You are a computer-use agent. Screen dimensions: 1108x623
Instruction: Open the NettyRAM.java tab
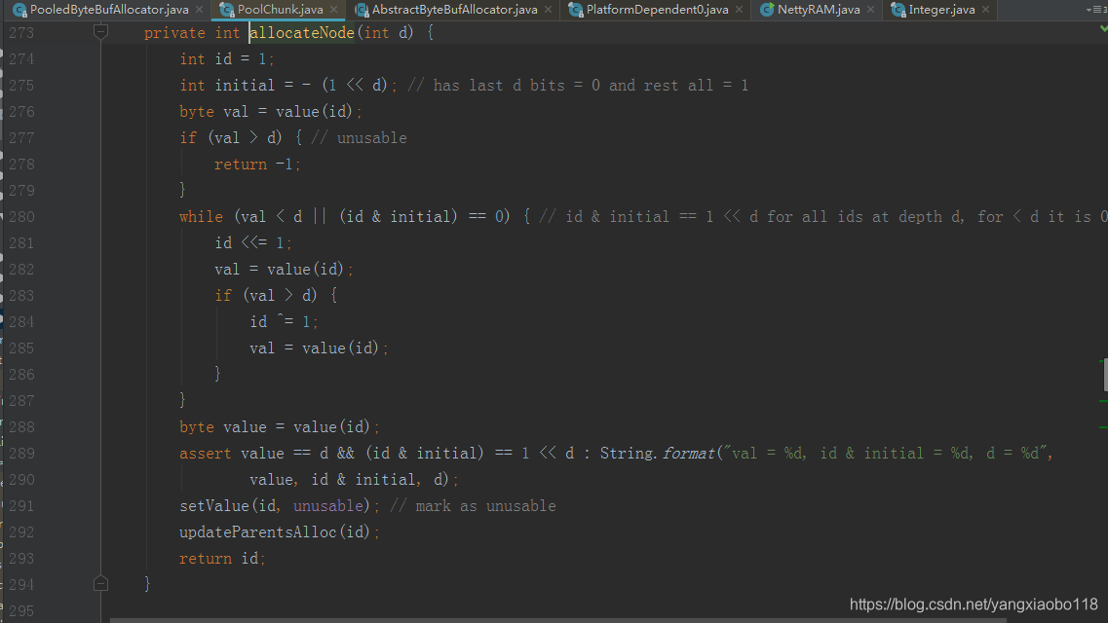pos(819,10)
